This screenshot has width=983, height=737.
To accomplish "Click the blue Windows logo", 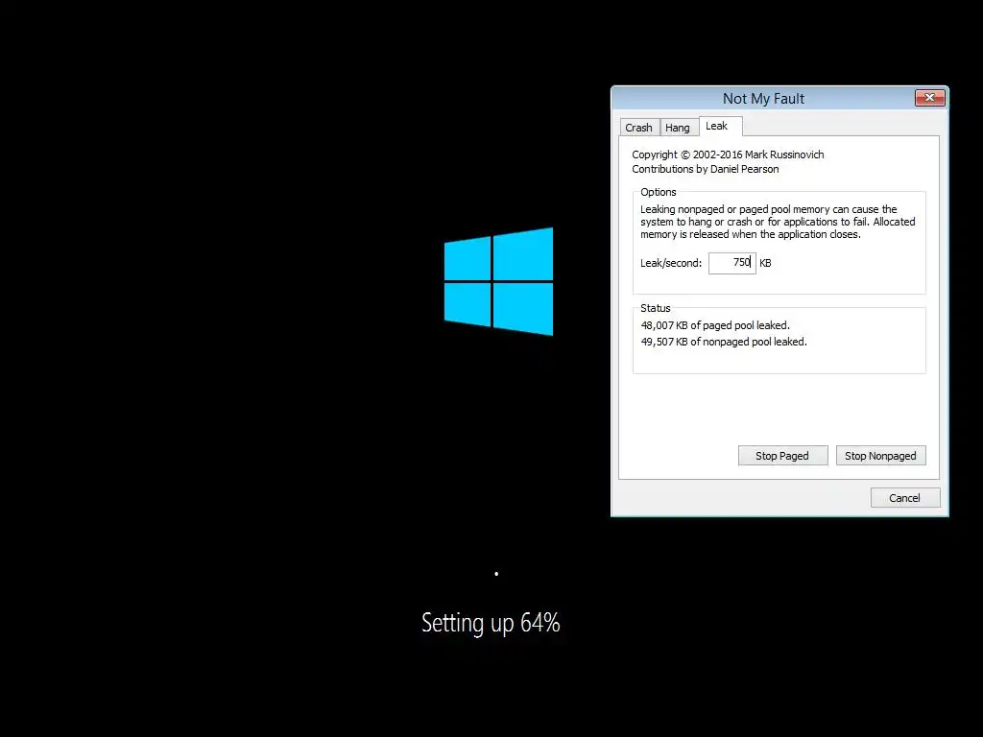I will coord(498,281).
